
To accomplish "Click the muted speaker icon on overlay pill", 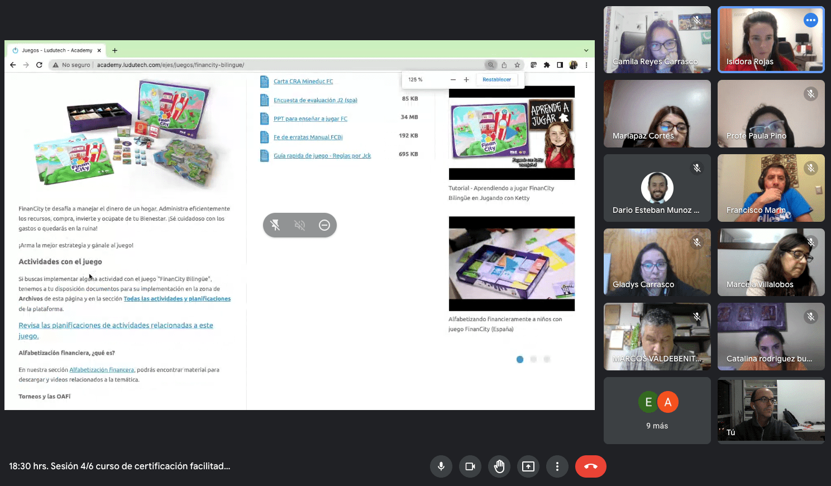I will click(300, 225).
